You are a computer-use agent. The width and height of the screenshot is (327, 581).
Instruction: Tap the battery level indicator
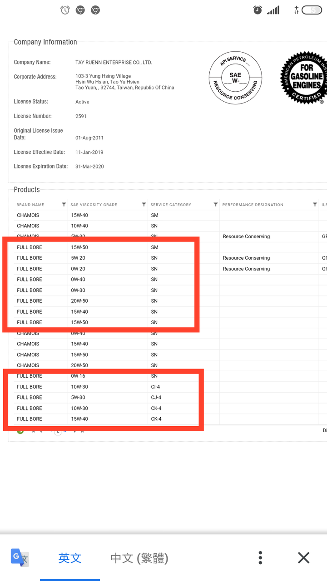312,10
